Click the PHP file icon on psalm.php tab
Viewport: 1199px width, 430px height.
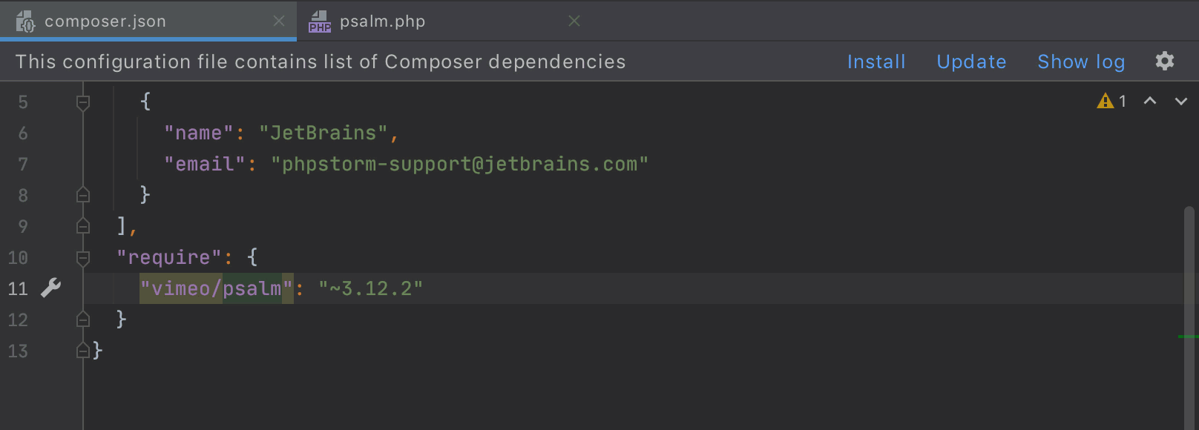(x=319, y=21)
